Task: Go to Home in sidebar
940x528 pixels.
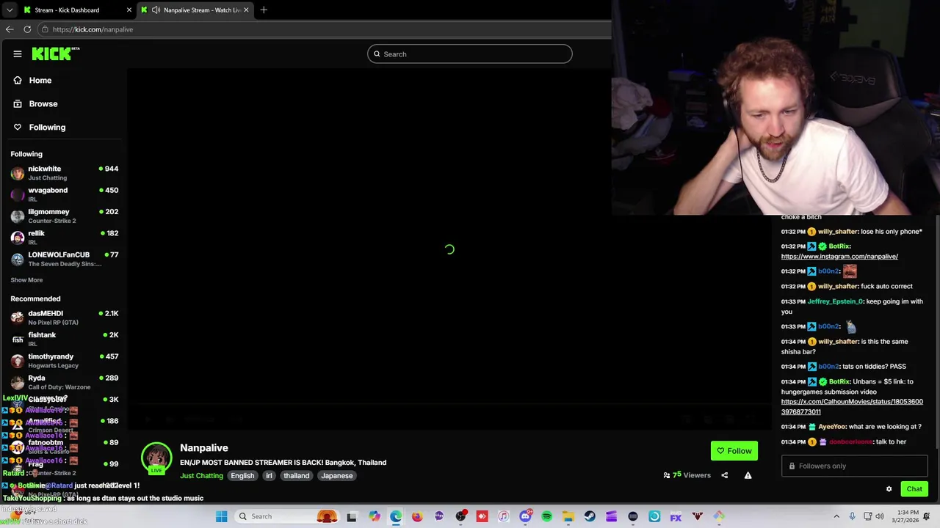Action: tap(33, 80)
